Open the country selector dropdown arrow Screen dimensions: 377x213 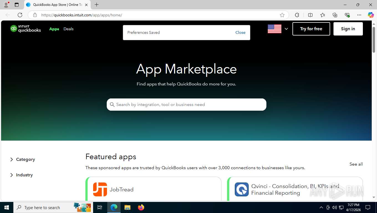point(286,29)
